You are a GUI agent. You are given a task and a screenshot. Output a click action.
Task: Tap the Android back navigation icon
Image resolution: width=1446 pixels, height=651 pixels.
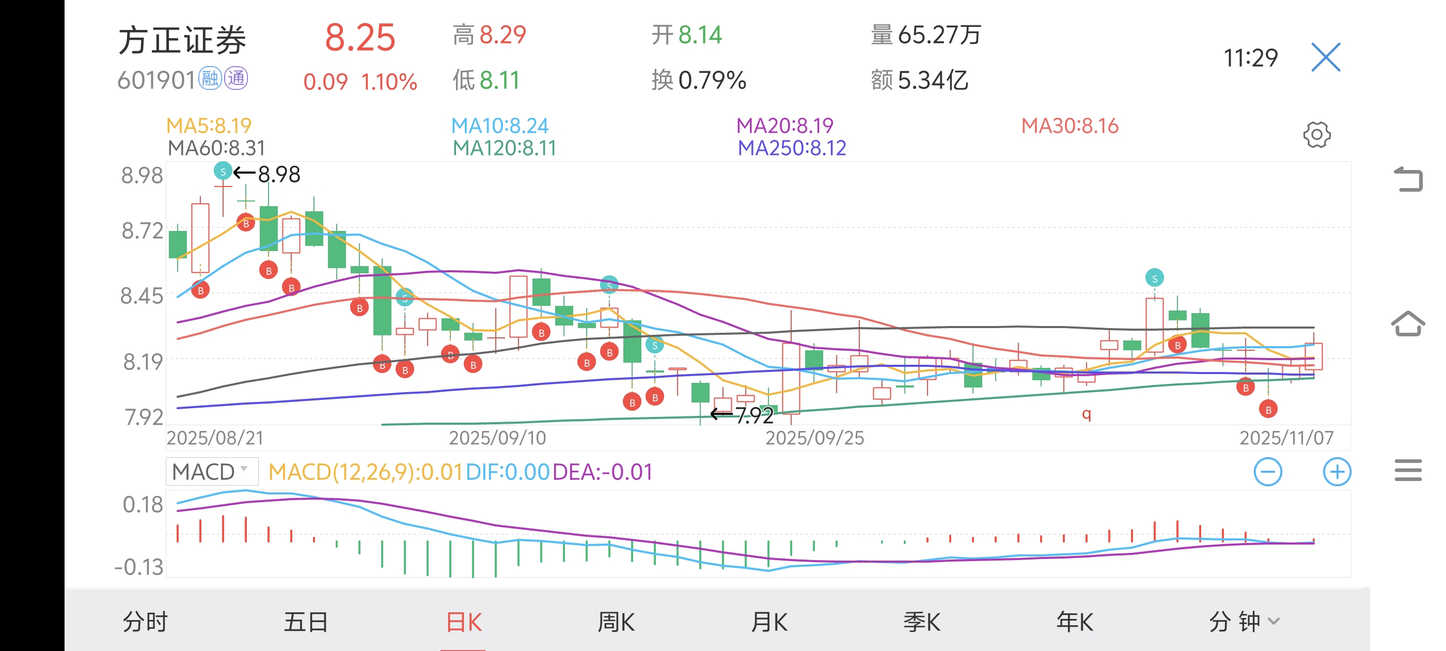(x=1408, y=180)
